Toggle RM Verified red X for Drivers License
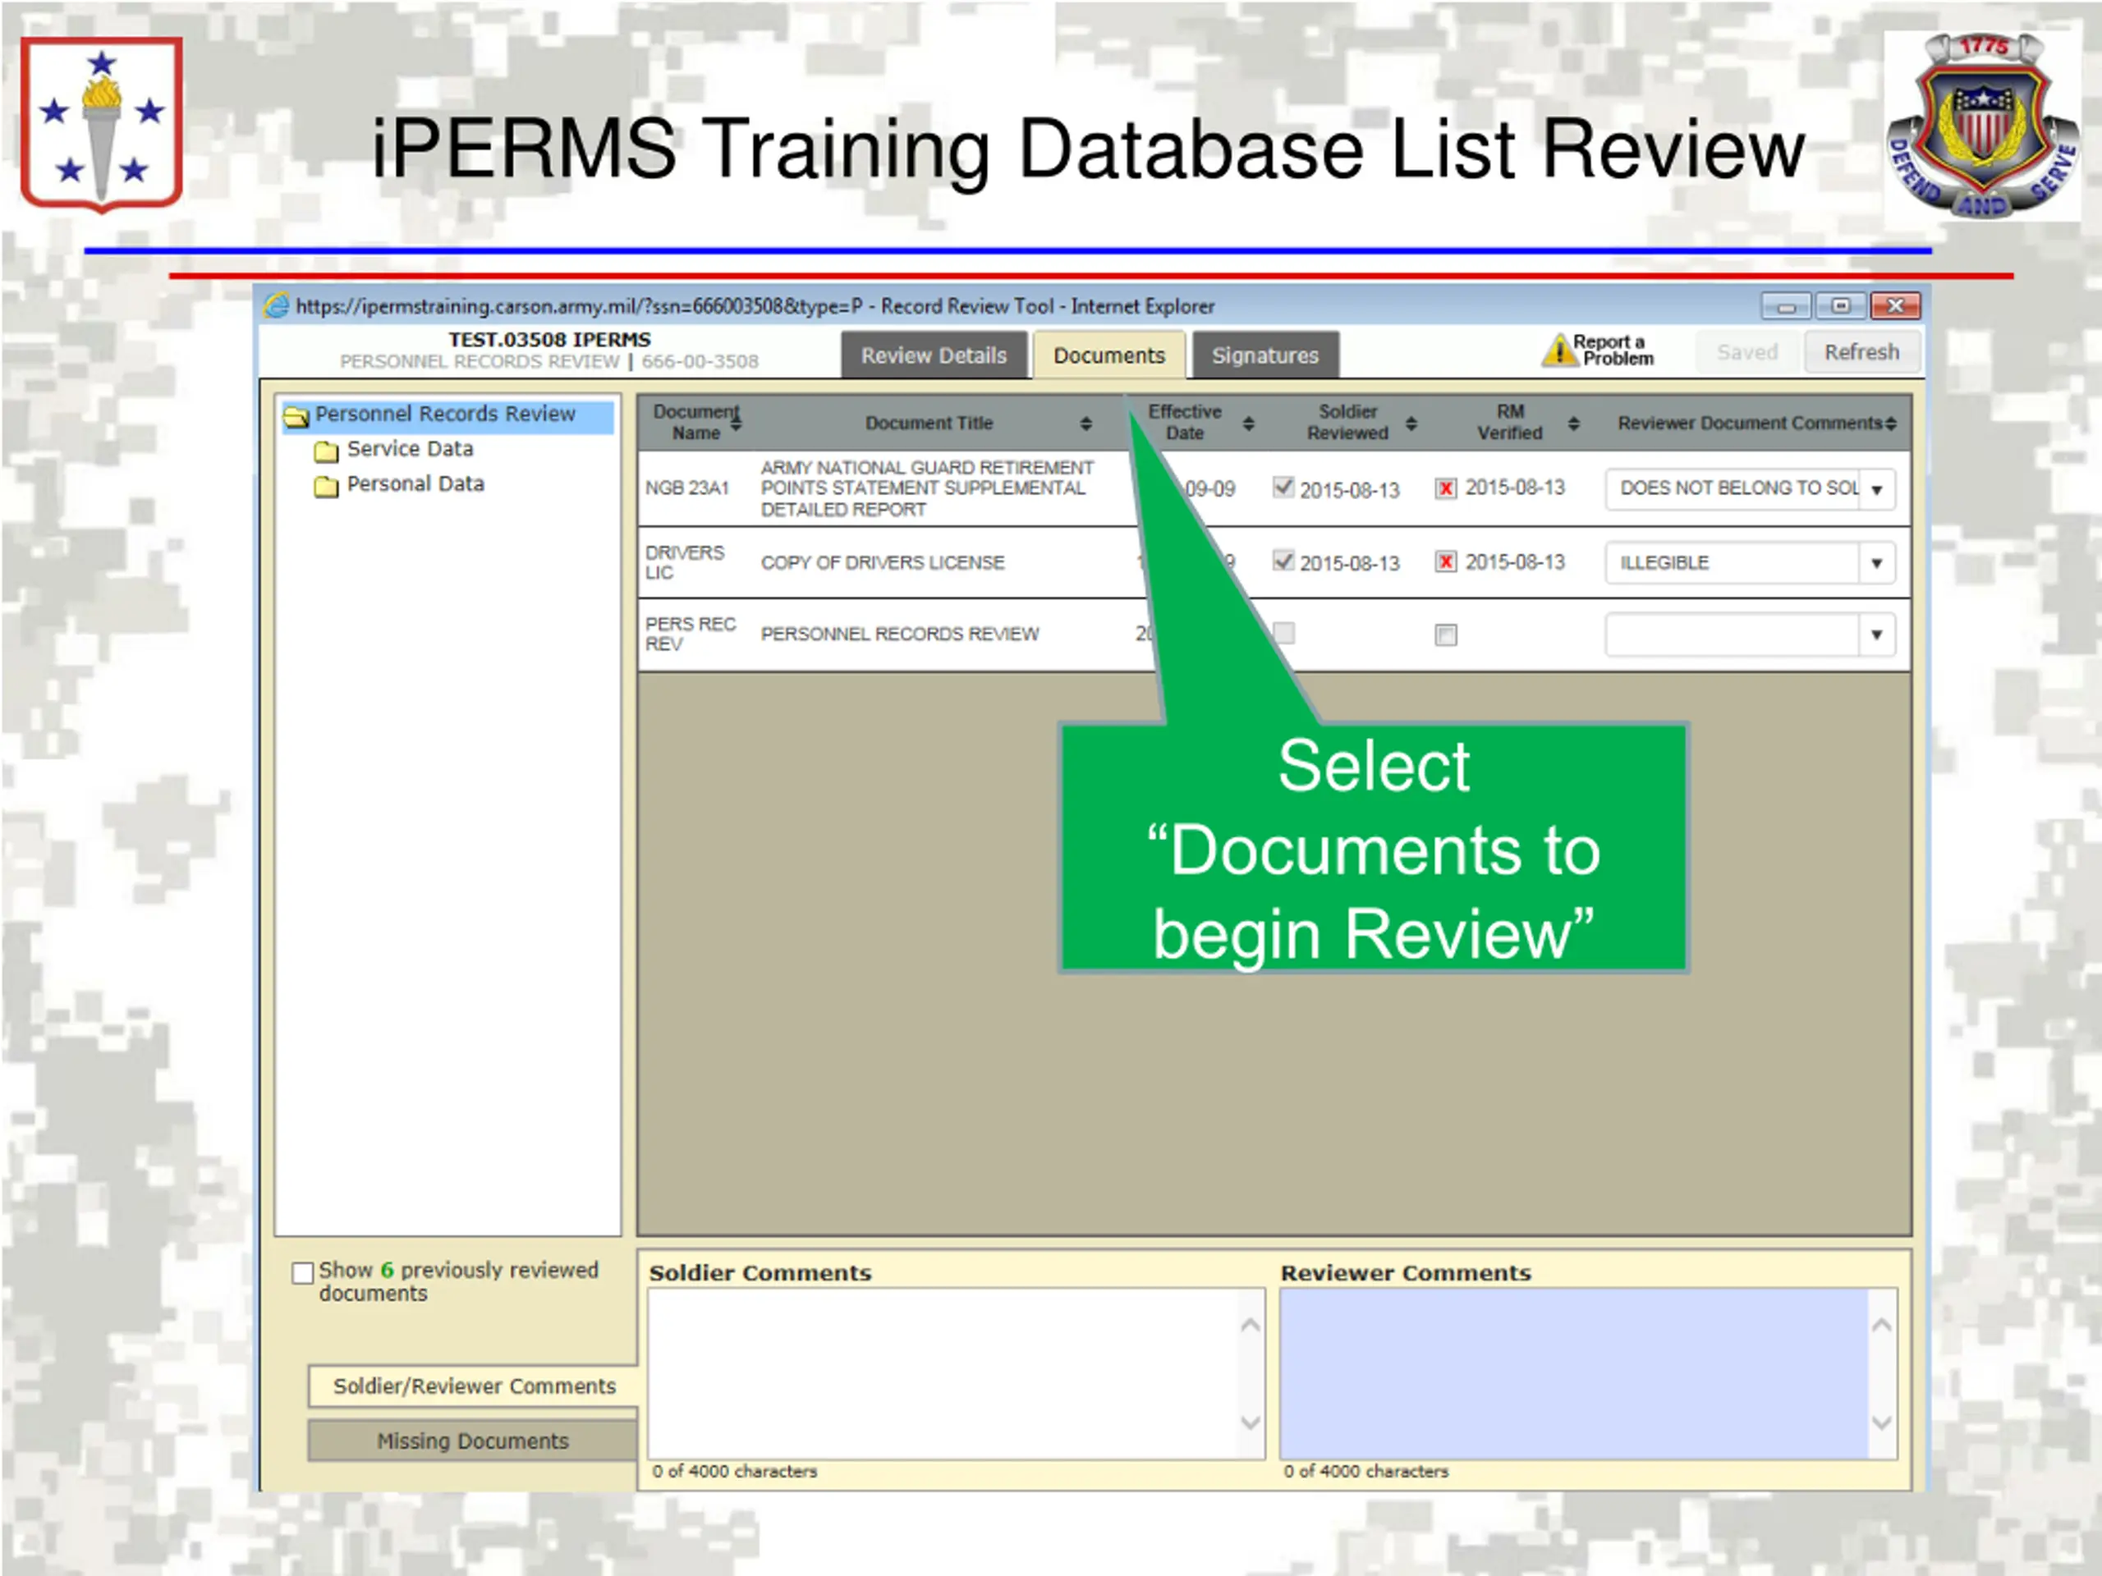This screenshot has width=2102, height=1576. [x=1445, y=562]
